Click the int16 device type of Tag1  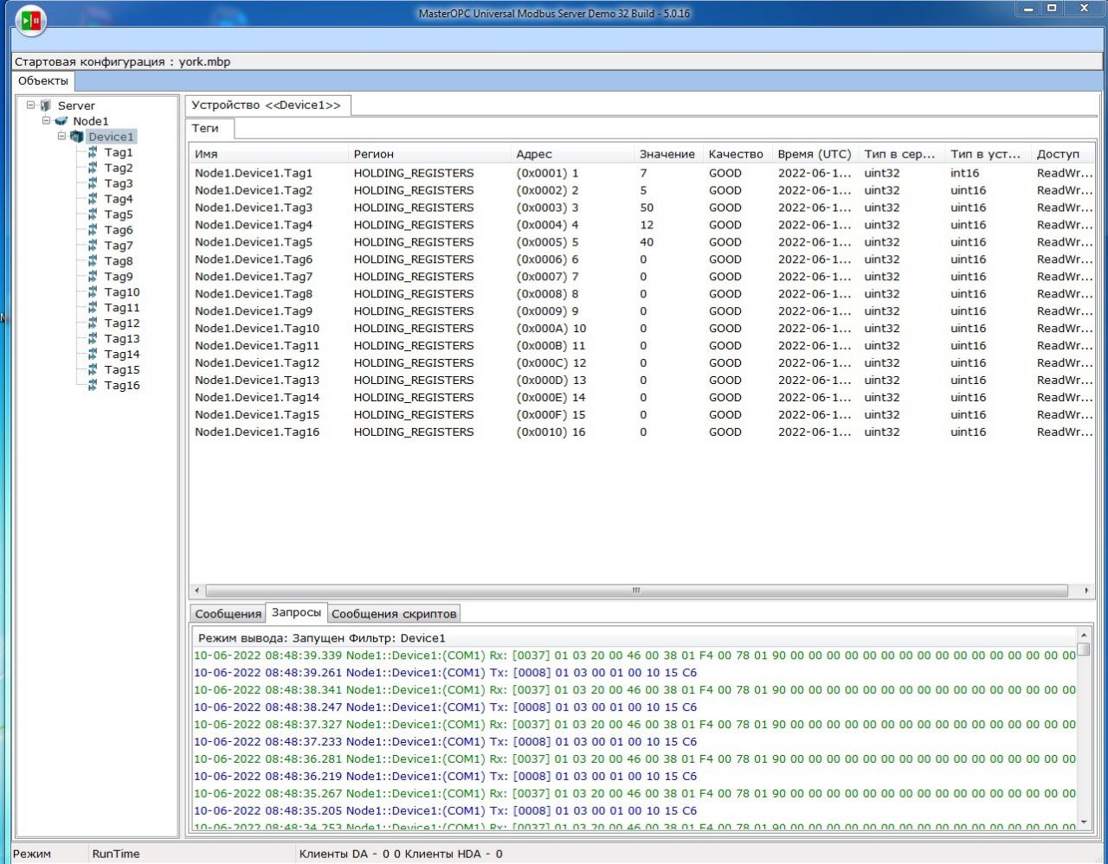(x=964, y=173)
